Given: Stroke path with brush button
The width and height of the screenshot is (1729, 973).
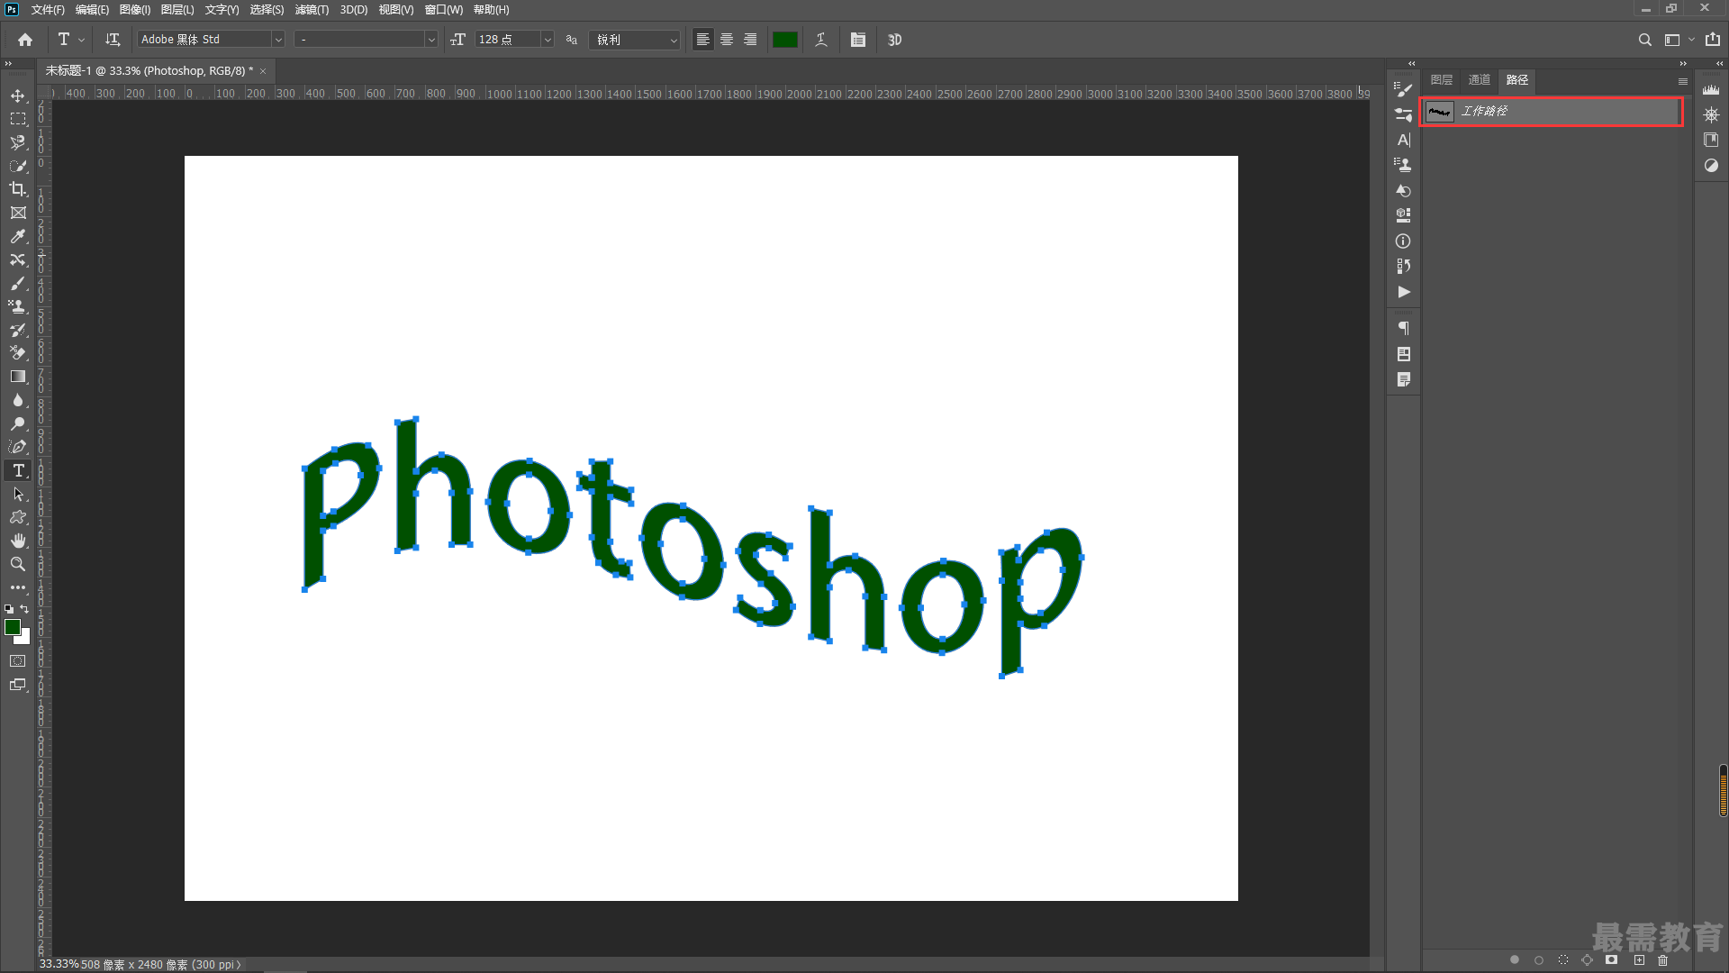Looking at the screenshot, I should coord(1539,960).
